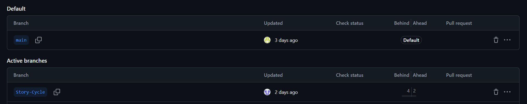Click the Default badge on main row
Screen dimensions: 527x104
(x=411, y=40)
